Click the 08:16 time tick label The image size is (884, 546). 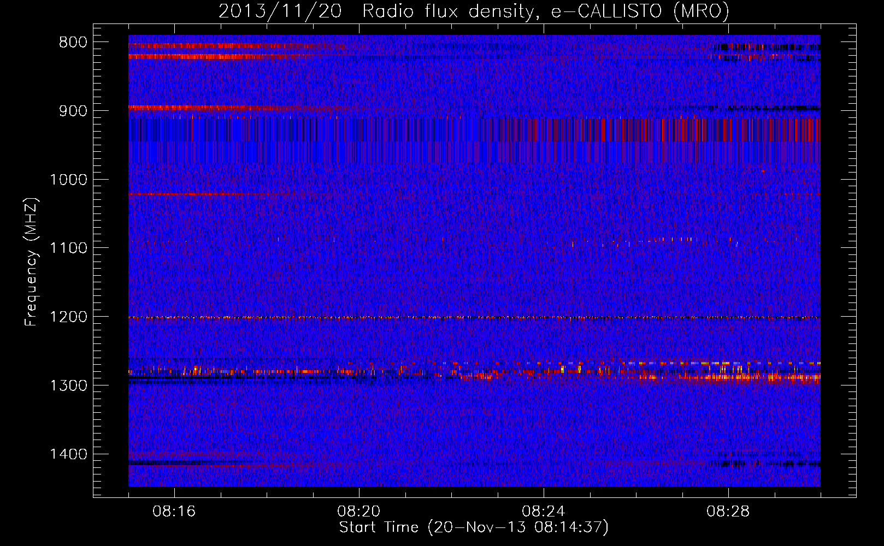pos(174,512)
